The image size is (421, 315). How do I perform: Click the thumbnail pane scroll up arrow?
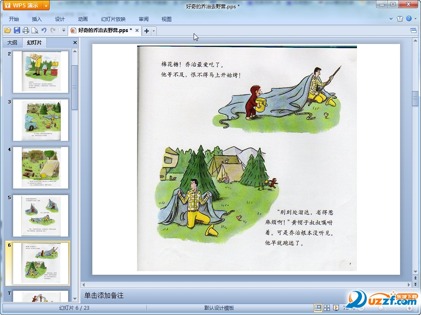(x=75, y=51)
